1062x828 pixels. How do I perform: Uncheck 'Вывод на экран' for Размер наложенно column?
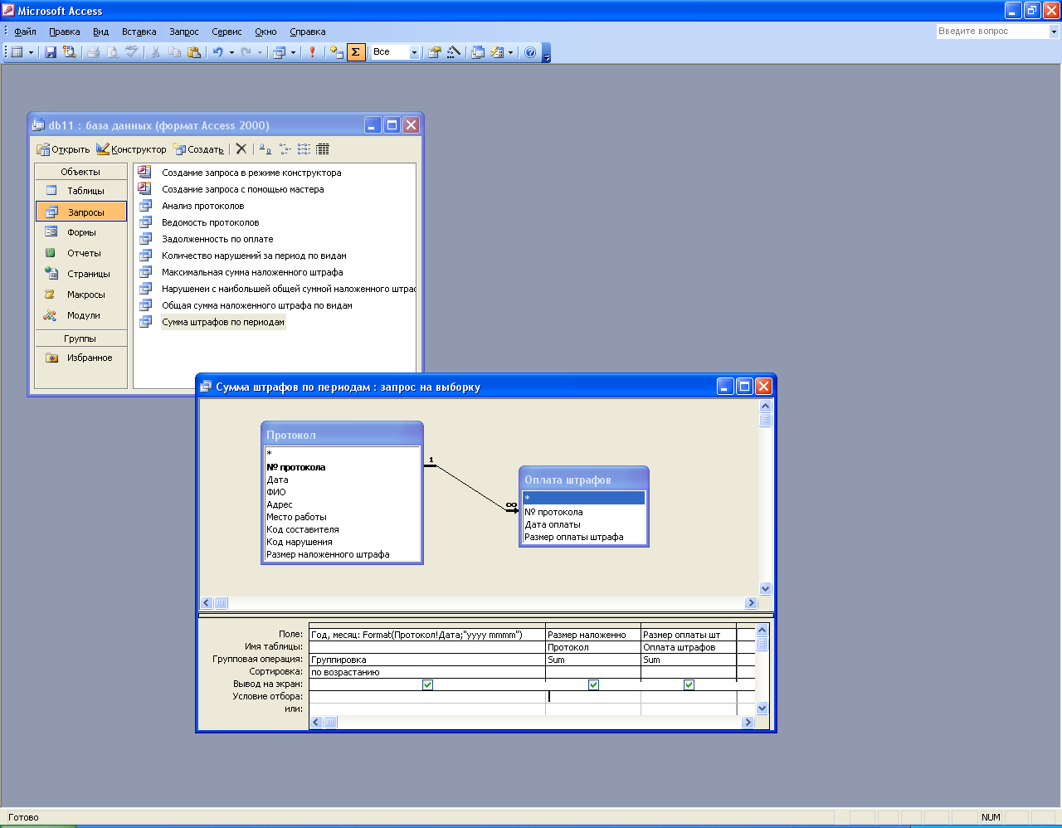click(x=593, y=684)
